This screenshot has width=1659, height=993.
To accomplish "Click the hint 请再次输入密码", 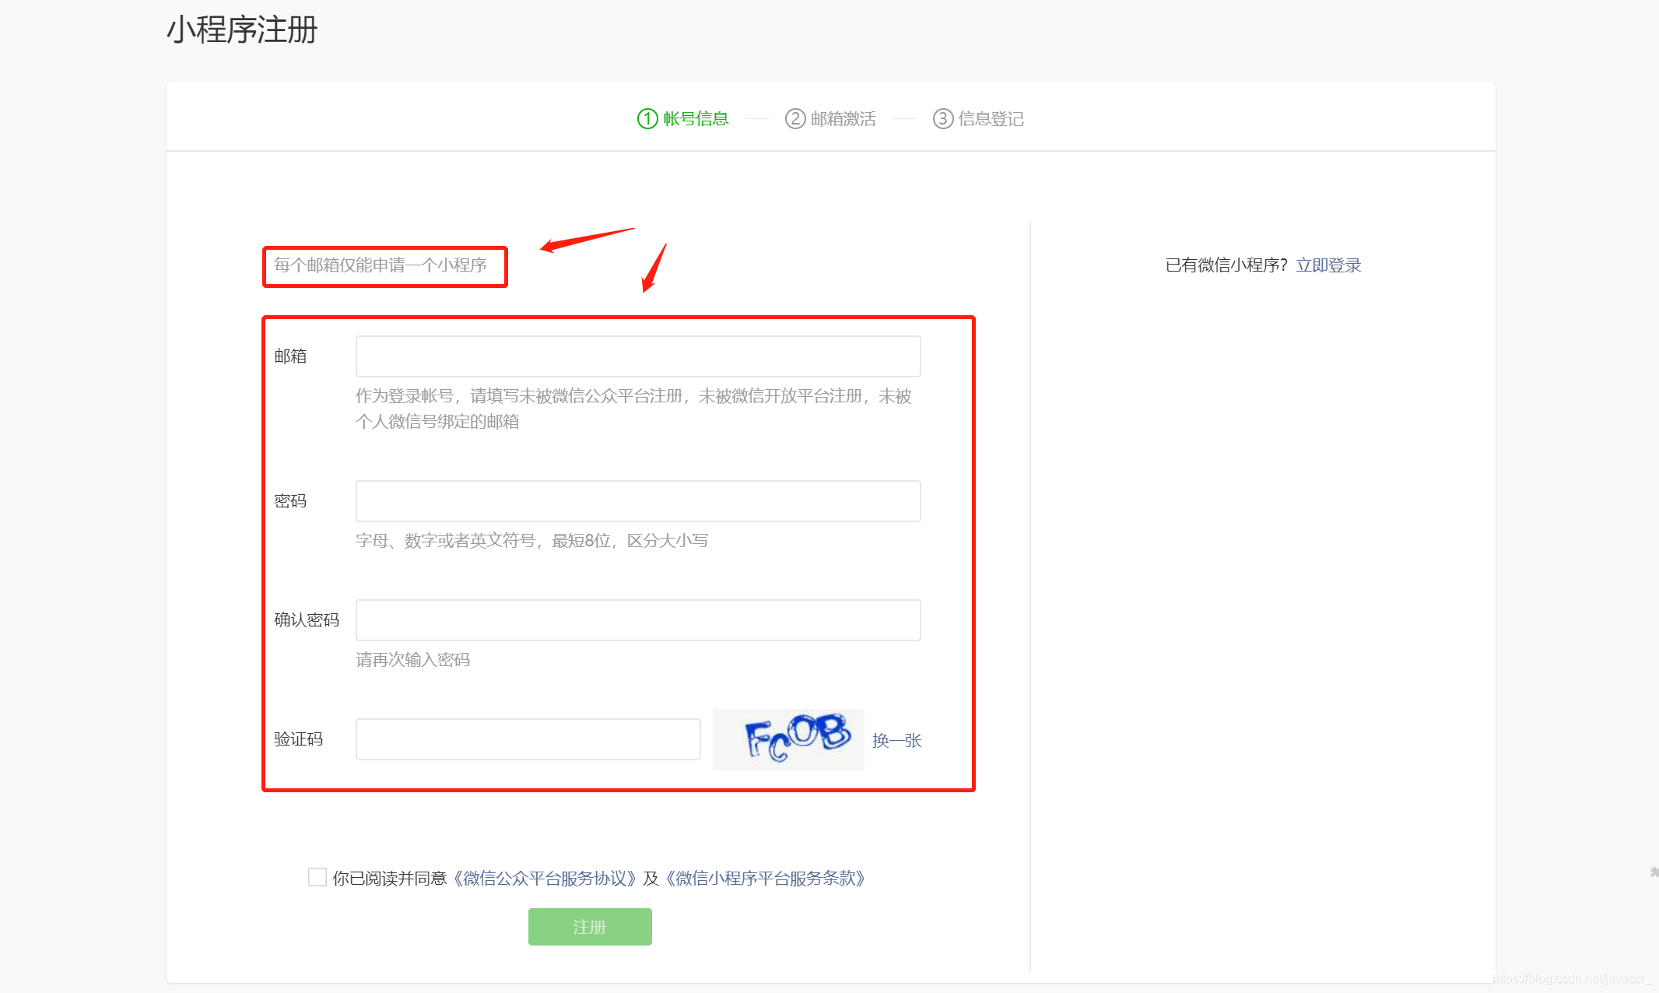I will (413, 660).
